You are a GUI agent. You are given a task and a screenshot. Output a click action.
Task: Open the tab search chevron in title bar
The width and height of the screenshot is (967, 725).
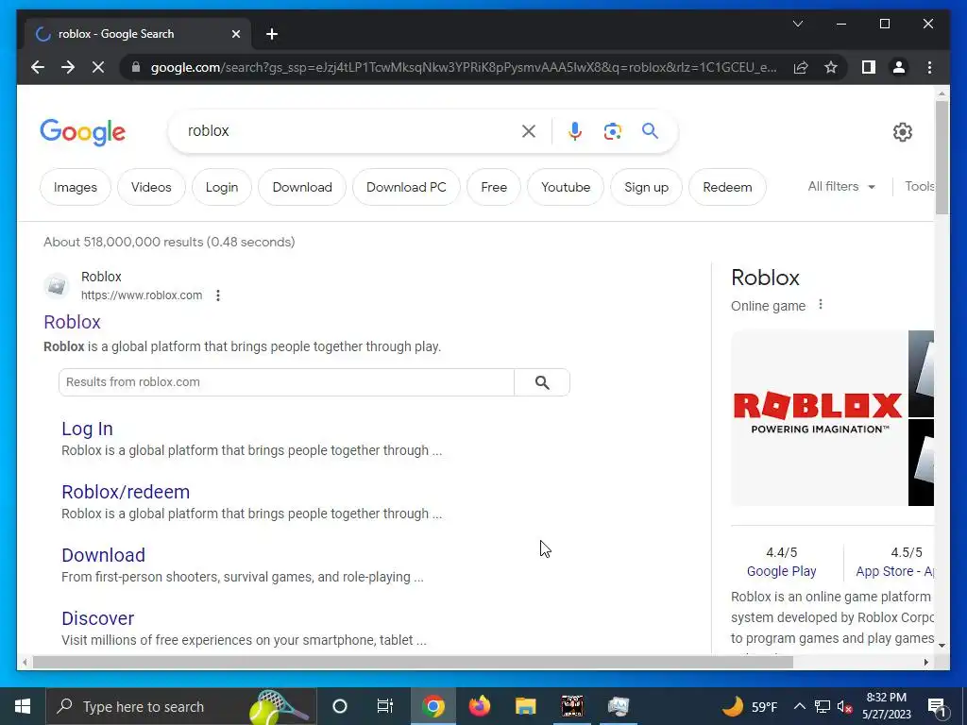pos(797,24)
